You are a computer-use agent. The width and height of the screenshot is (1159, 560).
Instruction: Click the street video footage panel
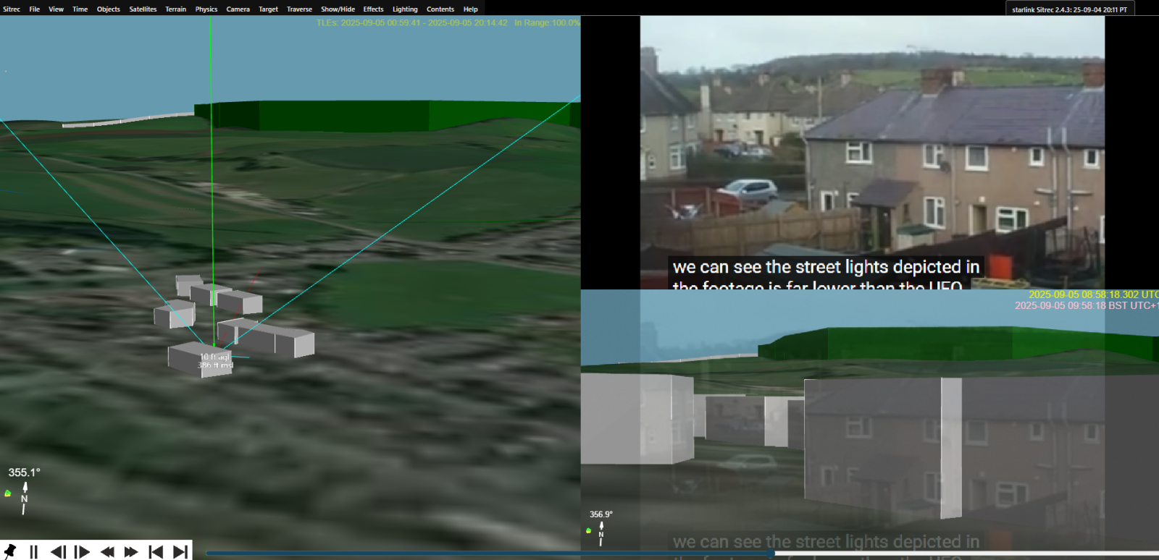coord(871,152)
